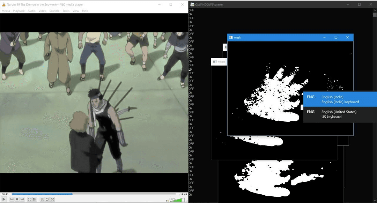Click the VLC seek bar
The image size is (377, 203).
coord(94,194)
